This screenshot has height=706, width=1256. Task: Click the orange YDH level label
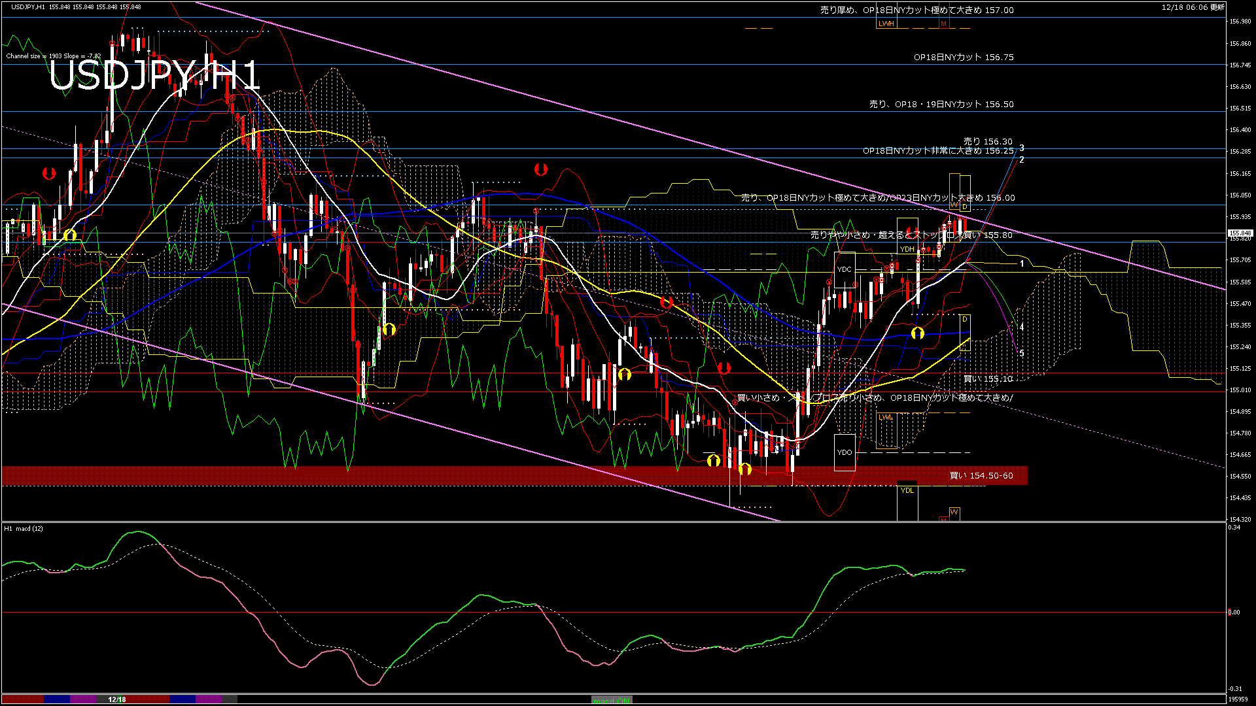tap(906, 249)
